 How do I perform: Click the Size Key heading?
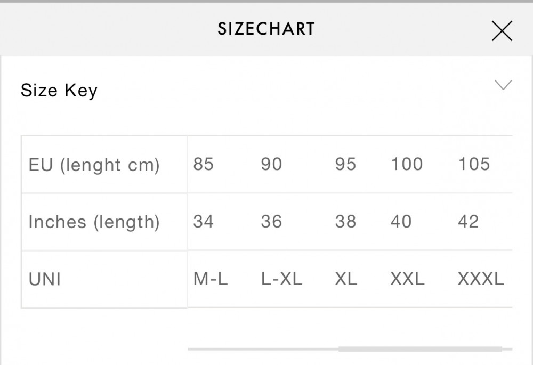59,91
